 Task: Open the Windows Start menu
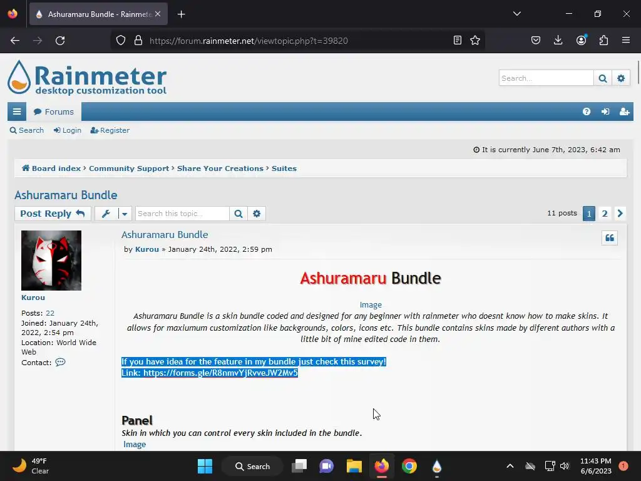point(205,466)
